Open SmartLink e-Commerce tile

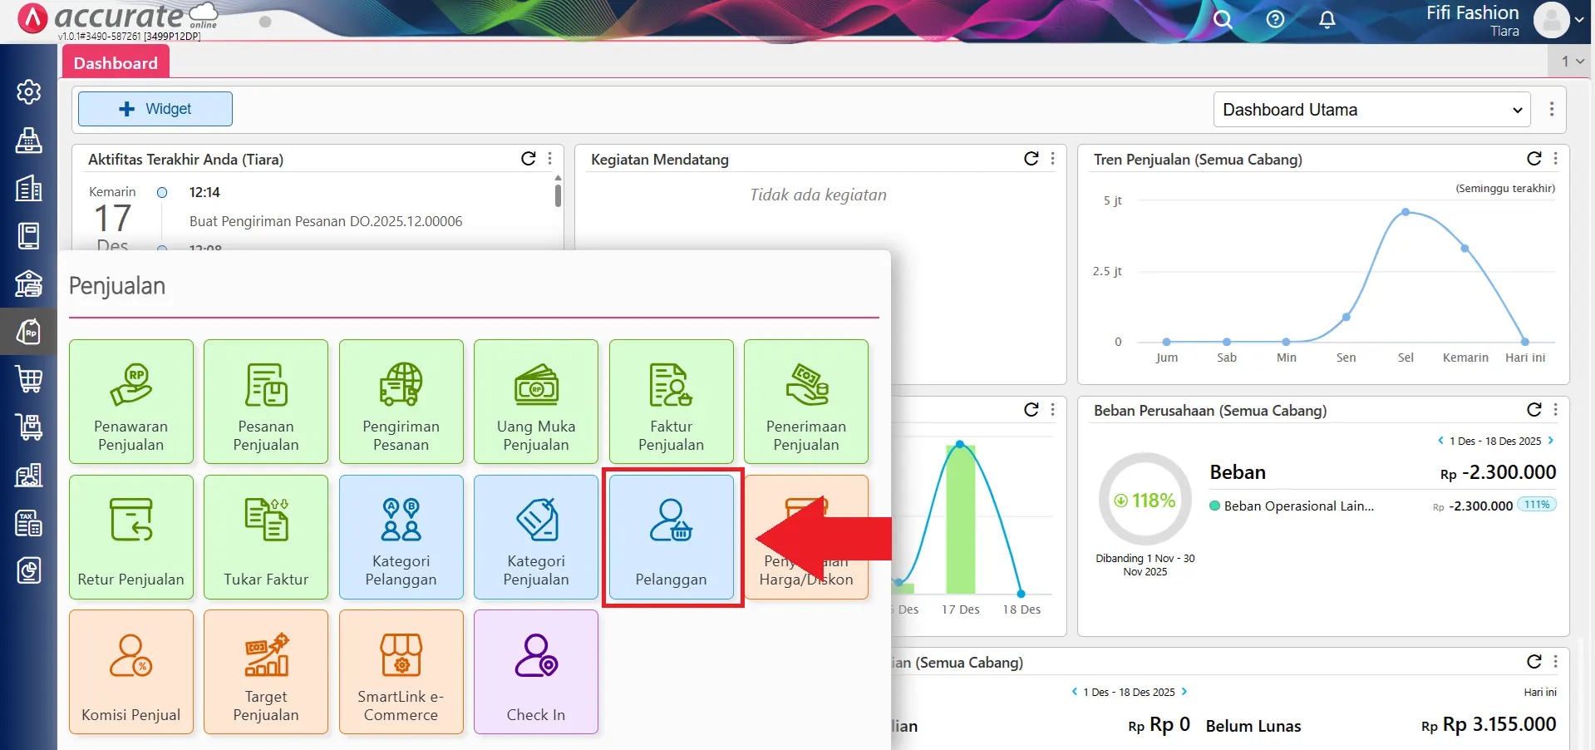[x=401, y=672]
